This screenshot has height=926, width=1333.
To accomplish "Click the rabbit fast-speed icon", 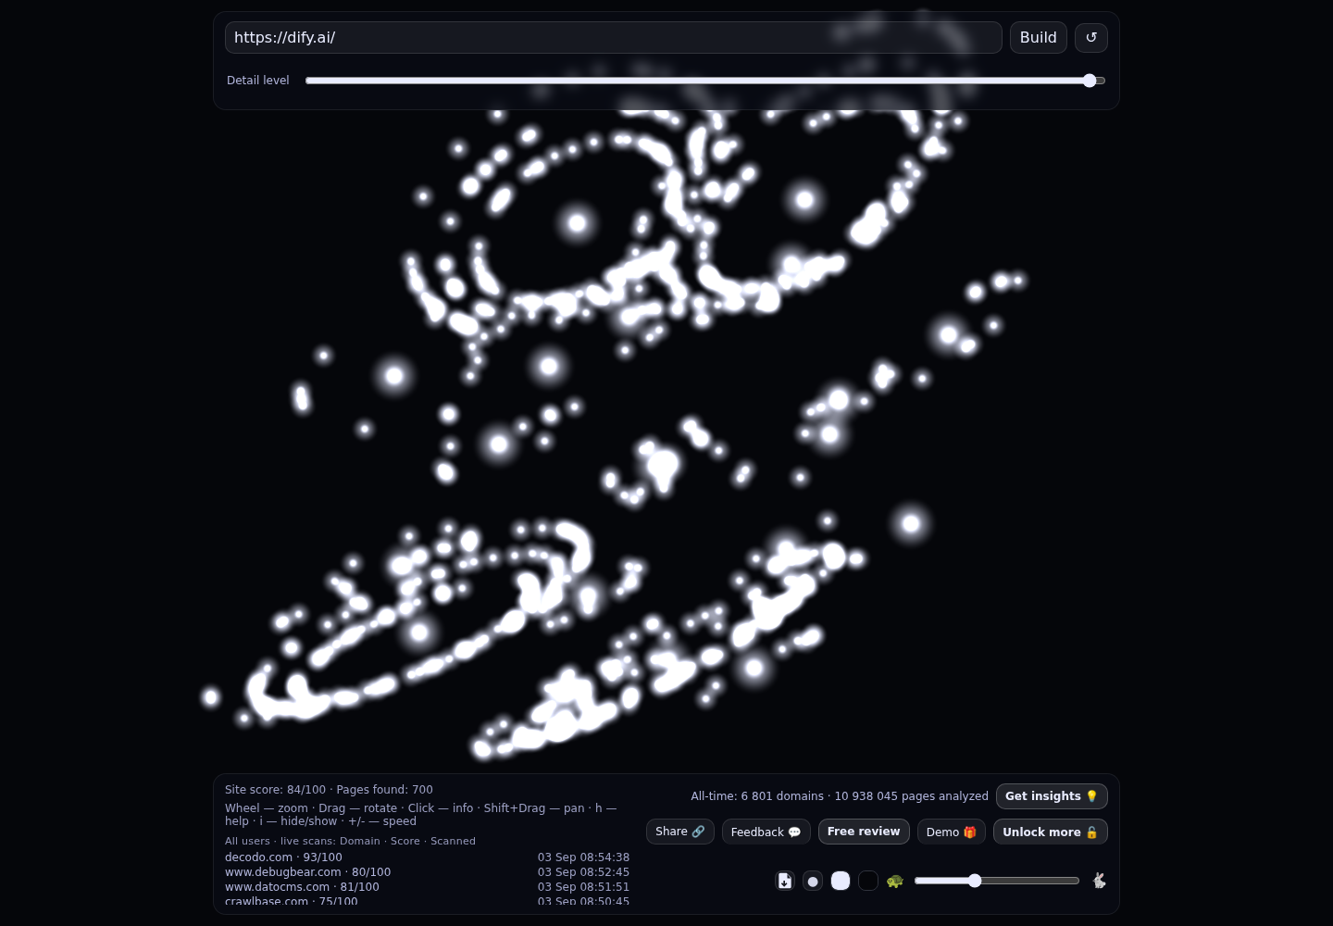I will (1099, 881).
